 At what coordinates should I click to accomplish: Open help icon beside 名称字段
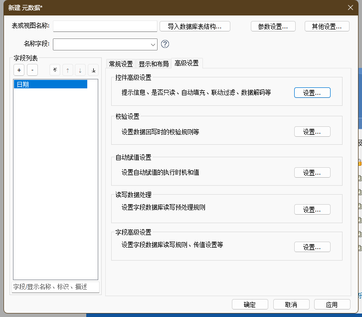(x=165, y=44)
